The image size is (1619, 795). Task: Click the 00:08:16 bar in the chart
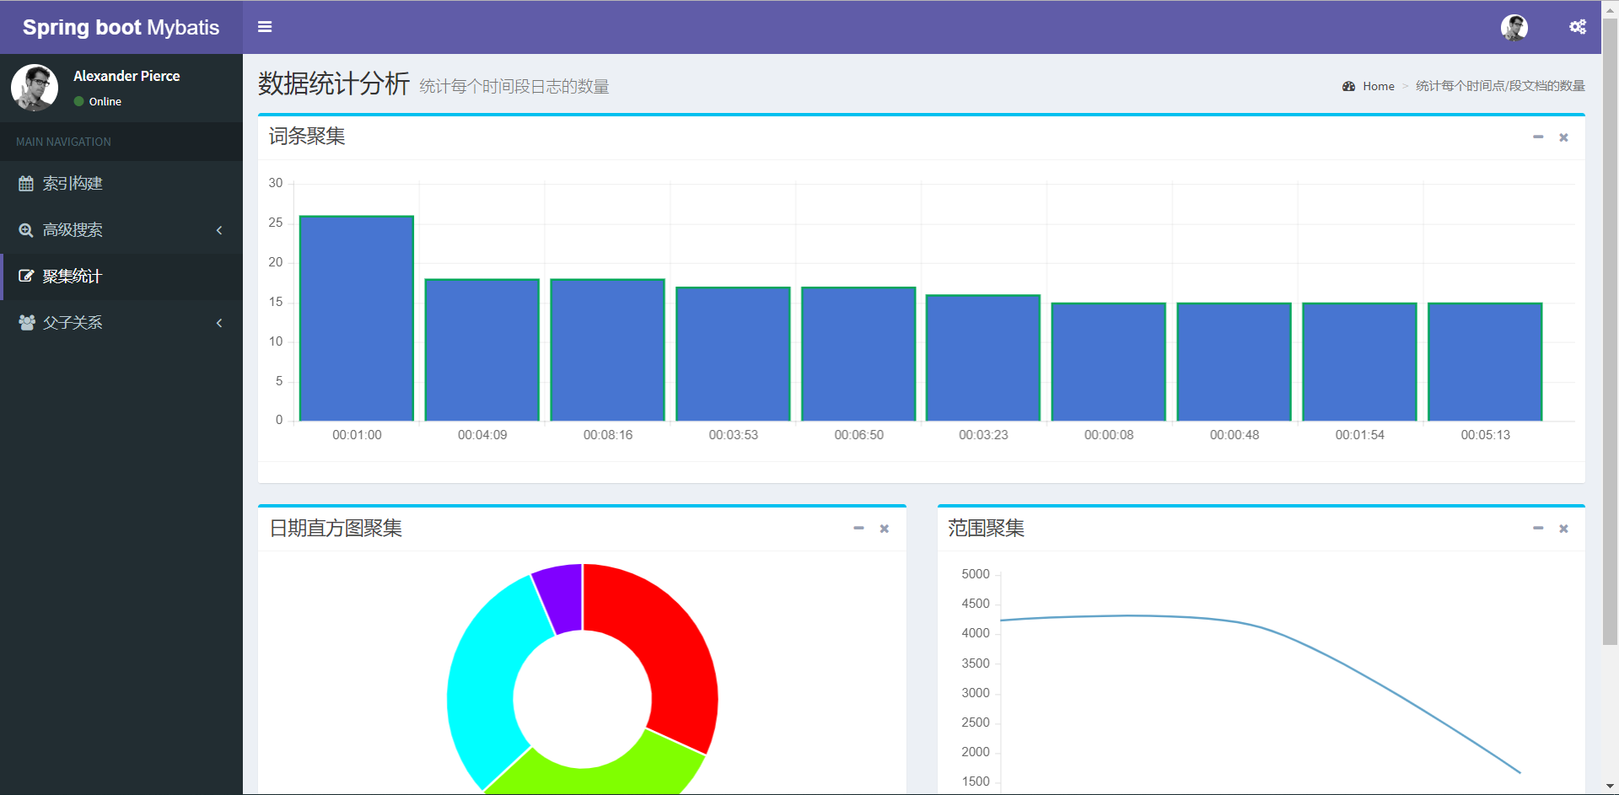tap(608, 350)
